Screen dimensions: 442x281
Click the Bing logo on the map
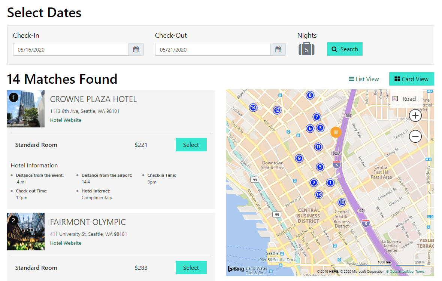pyautogui.click(x=236, y=269)
